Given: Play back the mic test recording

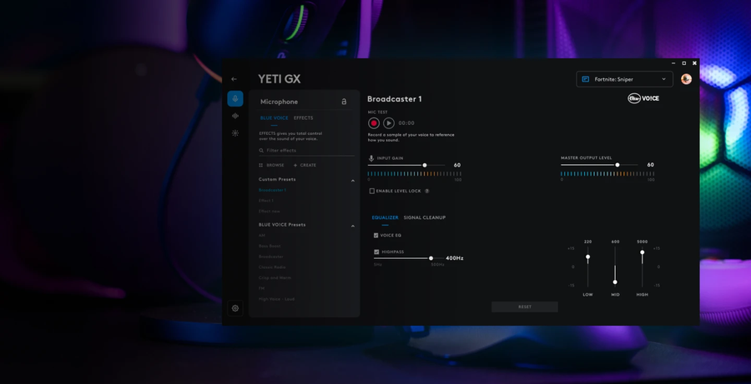Looking at the screenshot, I should (388, 123).
